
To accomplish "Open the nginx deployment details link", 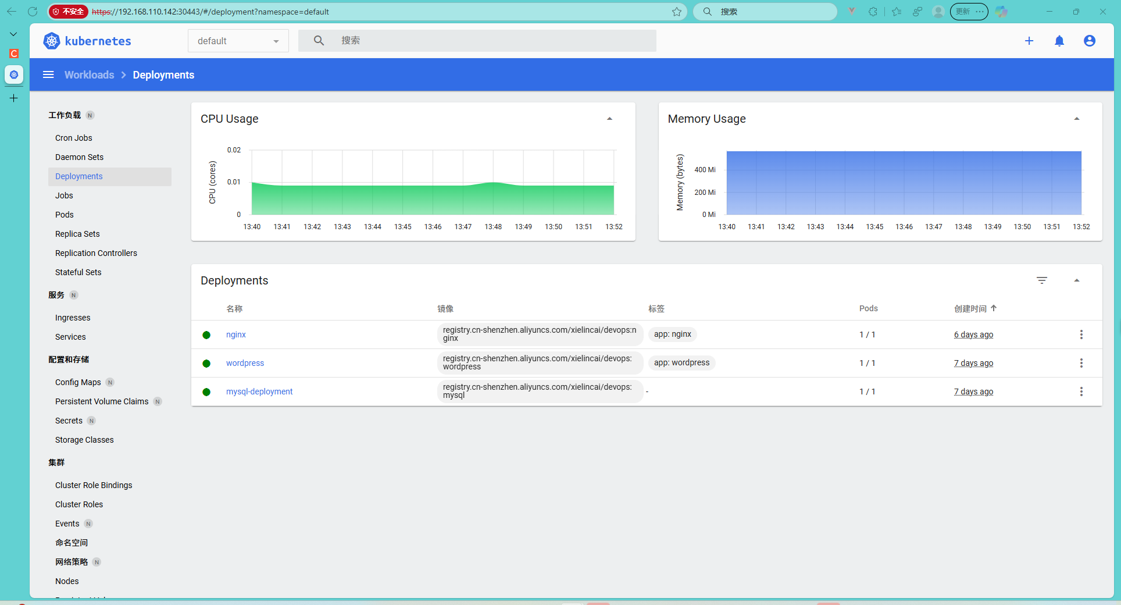I will point(235,334).
